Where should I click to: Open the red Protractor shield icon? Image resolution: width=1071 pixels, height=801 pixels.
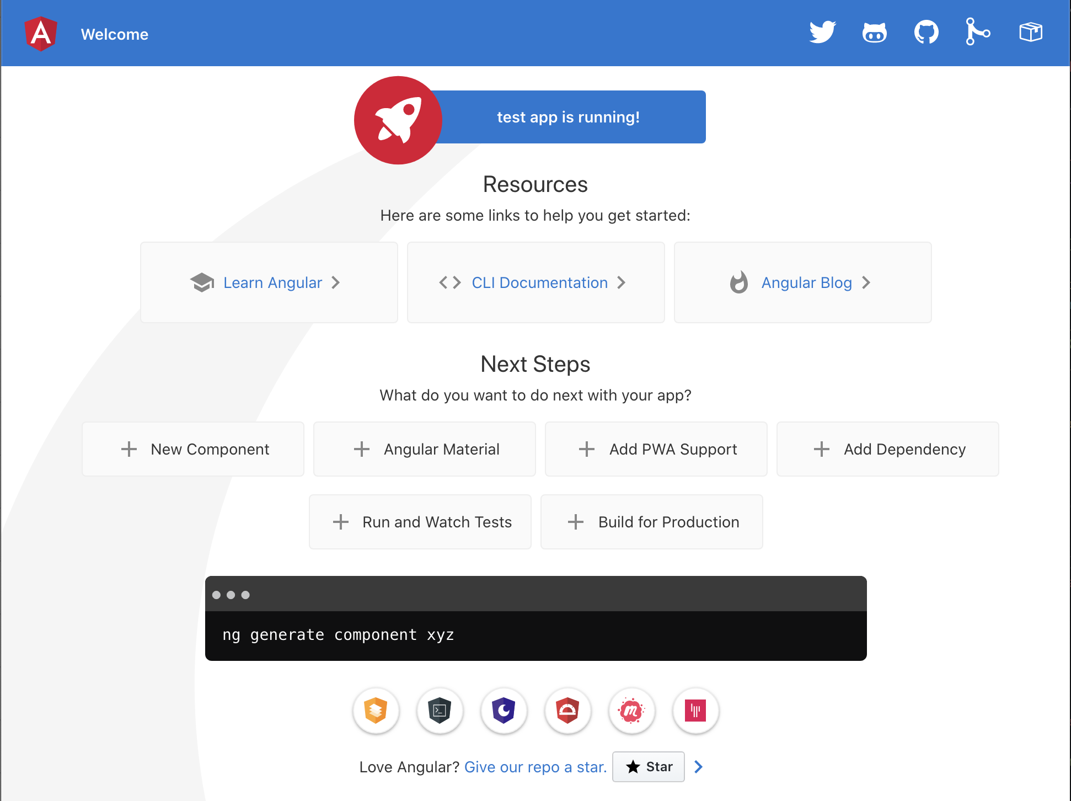point(567,711)
